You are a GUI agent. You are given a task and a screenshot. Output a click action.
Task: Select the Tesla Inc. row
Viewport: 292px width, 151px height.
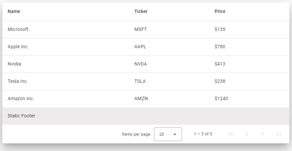click(x=146, y=81)
